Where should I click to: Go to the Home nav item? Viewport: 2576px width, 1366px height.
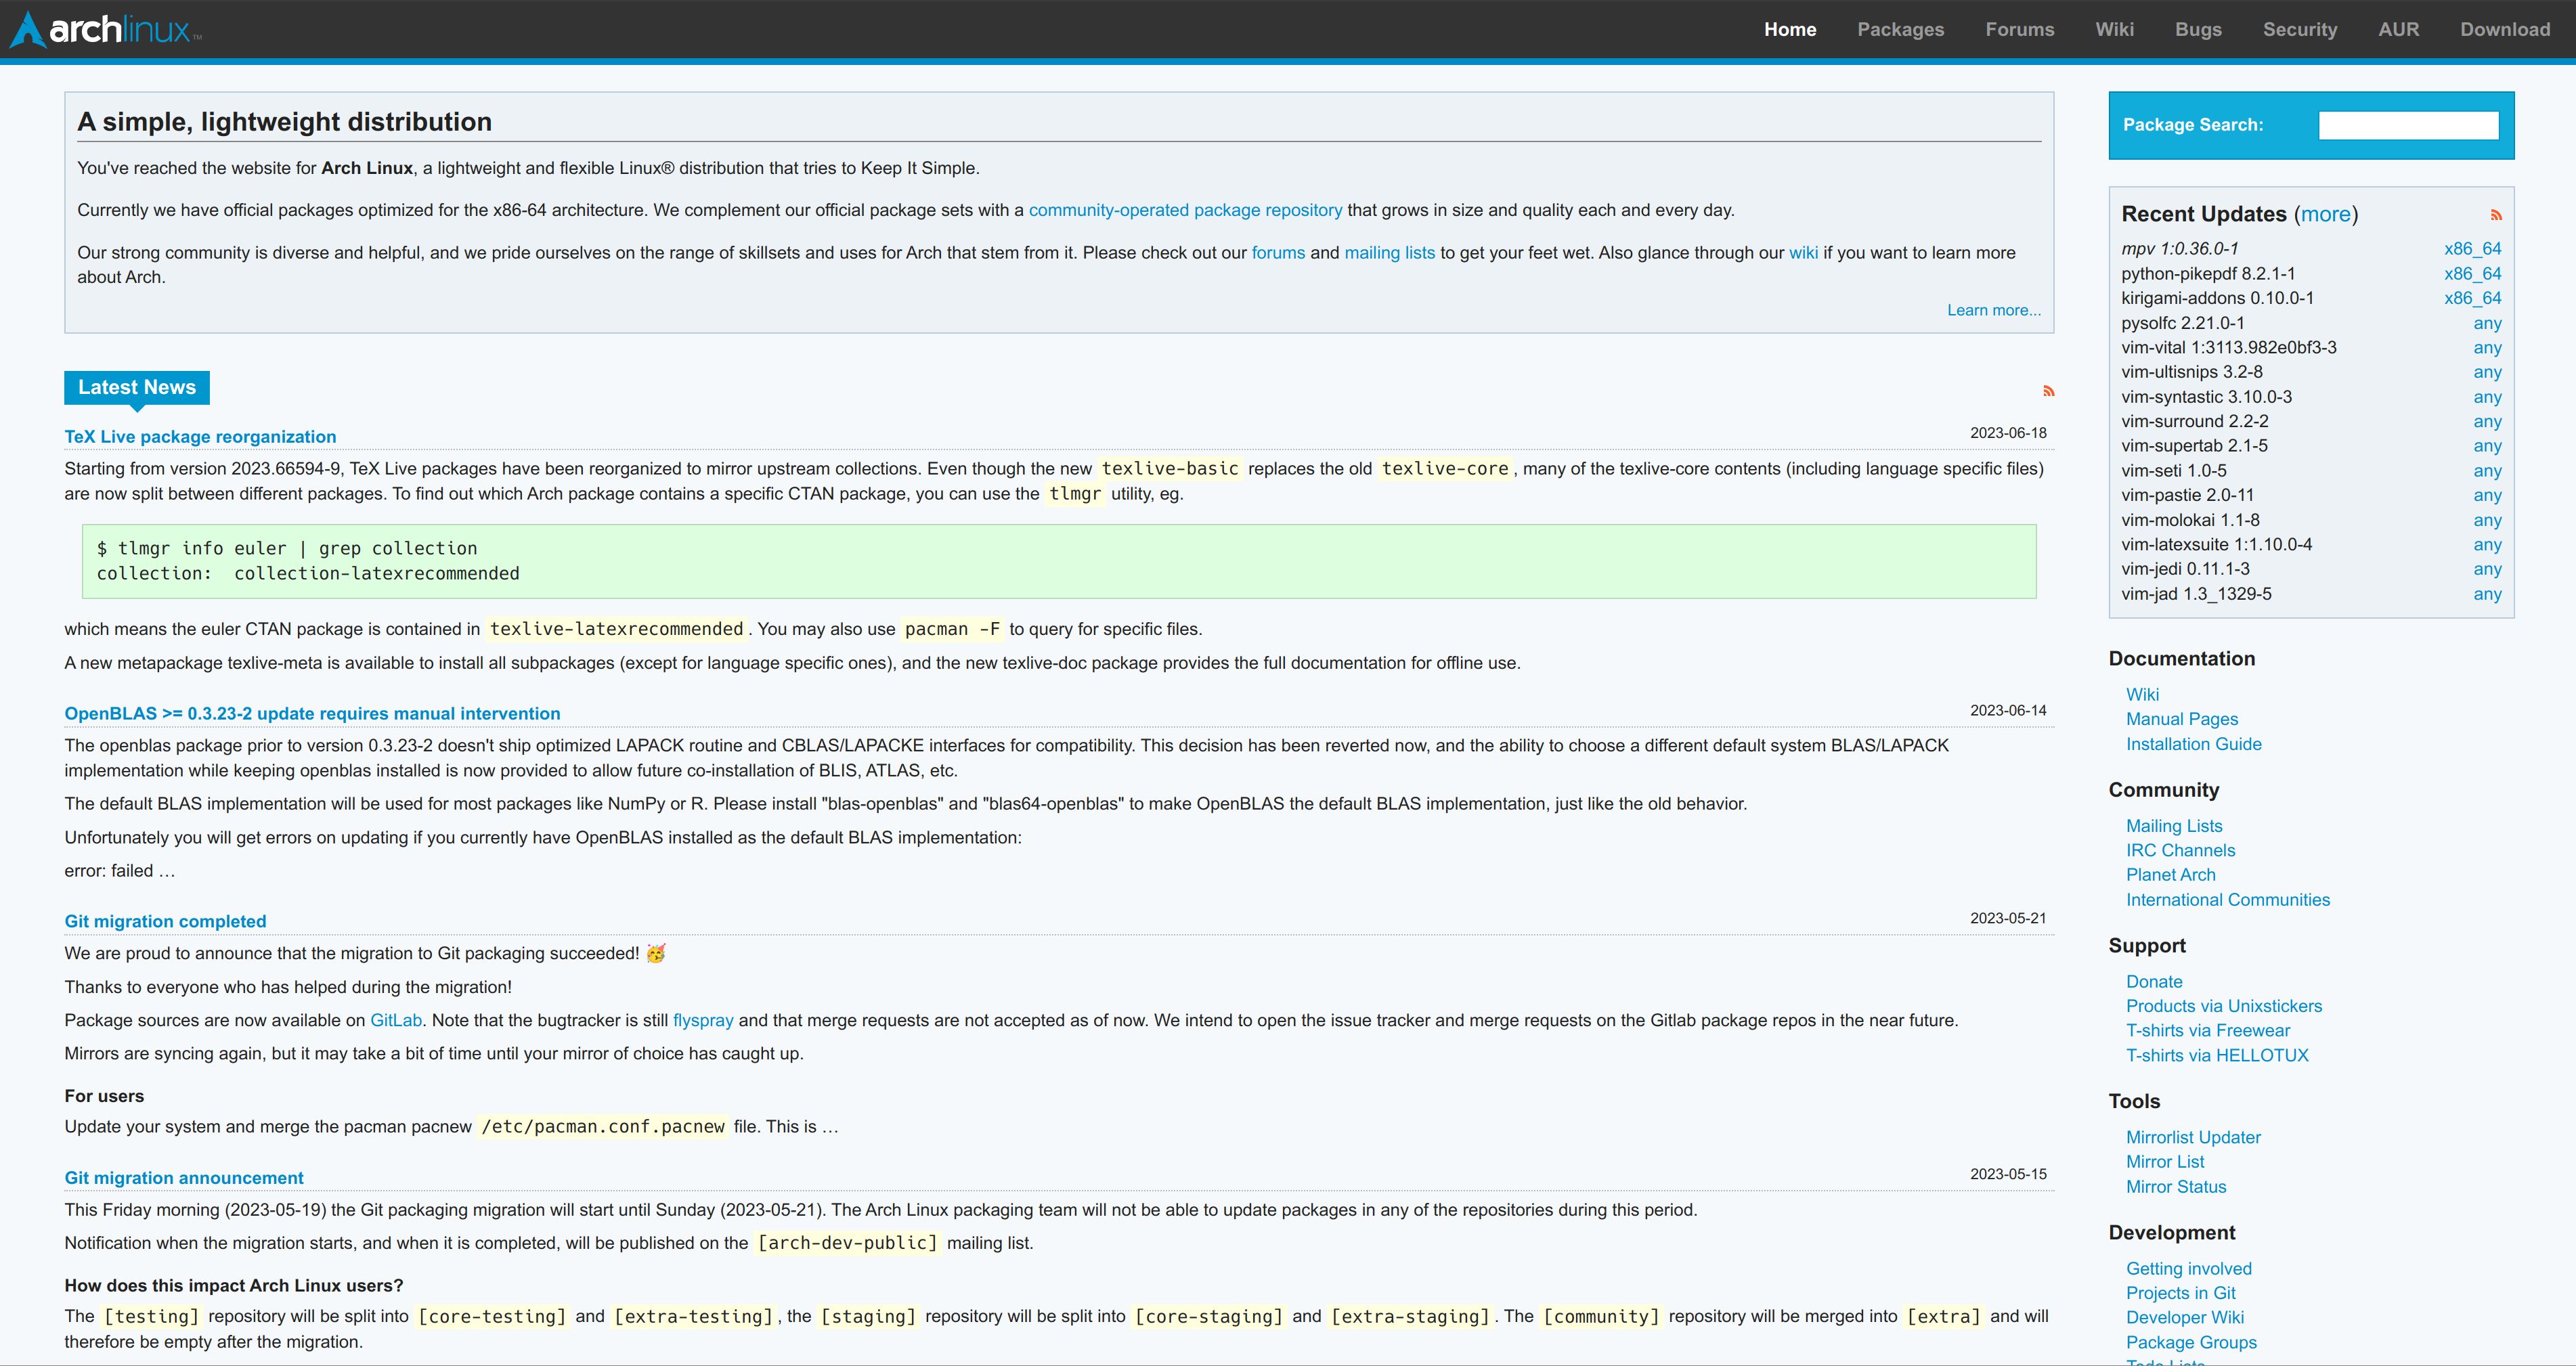pos(1790,29)
